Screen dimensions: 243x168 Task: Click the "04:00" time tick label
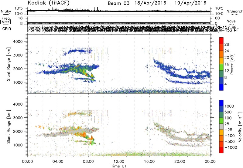pos(58,162)
